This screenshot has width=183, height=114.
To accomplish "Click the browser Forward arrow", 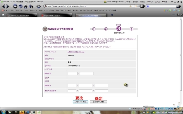I will pos(8,6).
